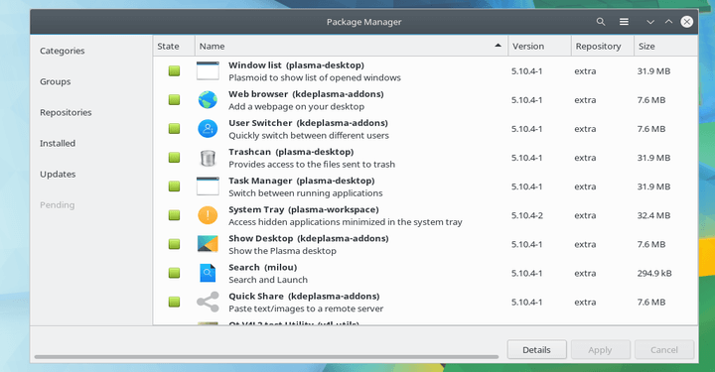Click the Show Desktop icon
This screenshot has height=372, width=715.
[208, 244]
